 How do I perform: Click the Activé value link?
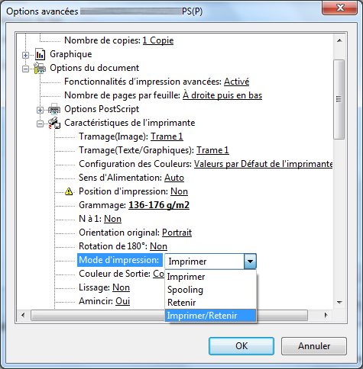(237, 82)
